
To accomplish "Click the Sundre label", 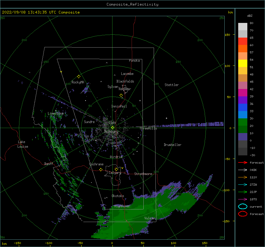I will point(89,122).
